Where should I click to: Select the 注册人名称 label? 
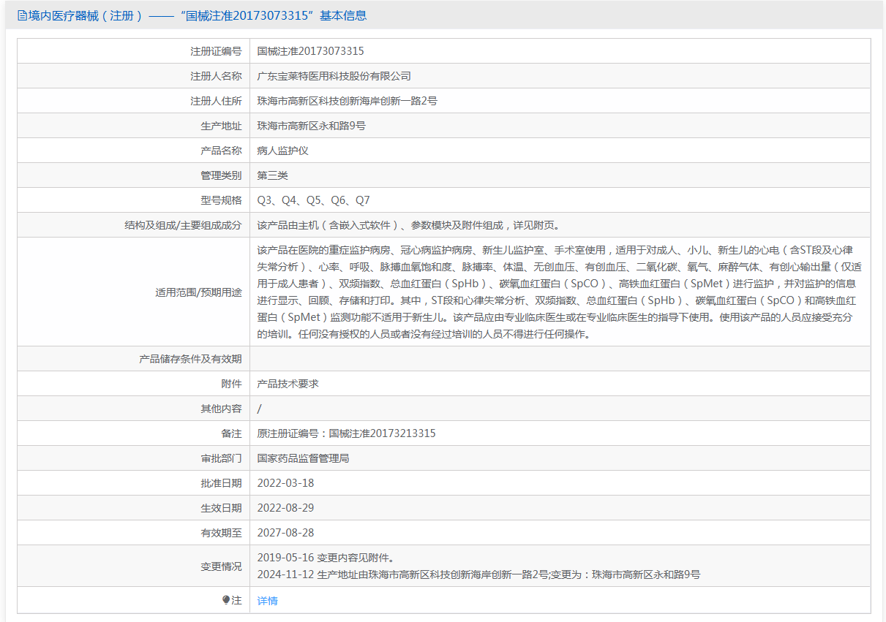click(216, 76)
